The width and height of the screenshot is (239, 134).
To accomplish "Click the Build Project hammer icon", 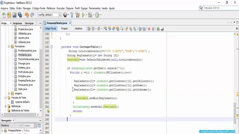I will (x=72, y=15).
